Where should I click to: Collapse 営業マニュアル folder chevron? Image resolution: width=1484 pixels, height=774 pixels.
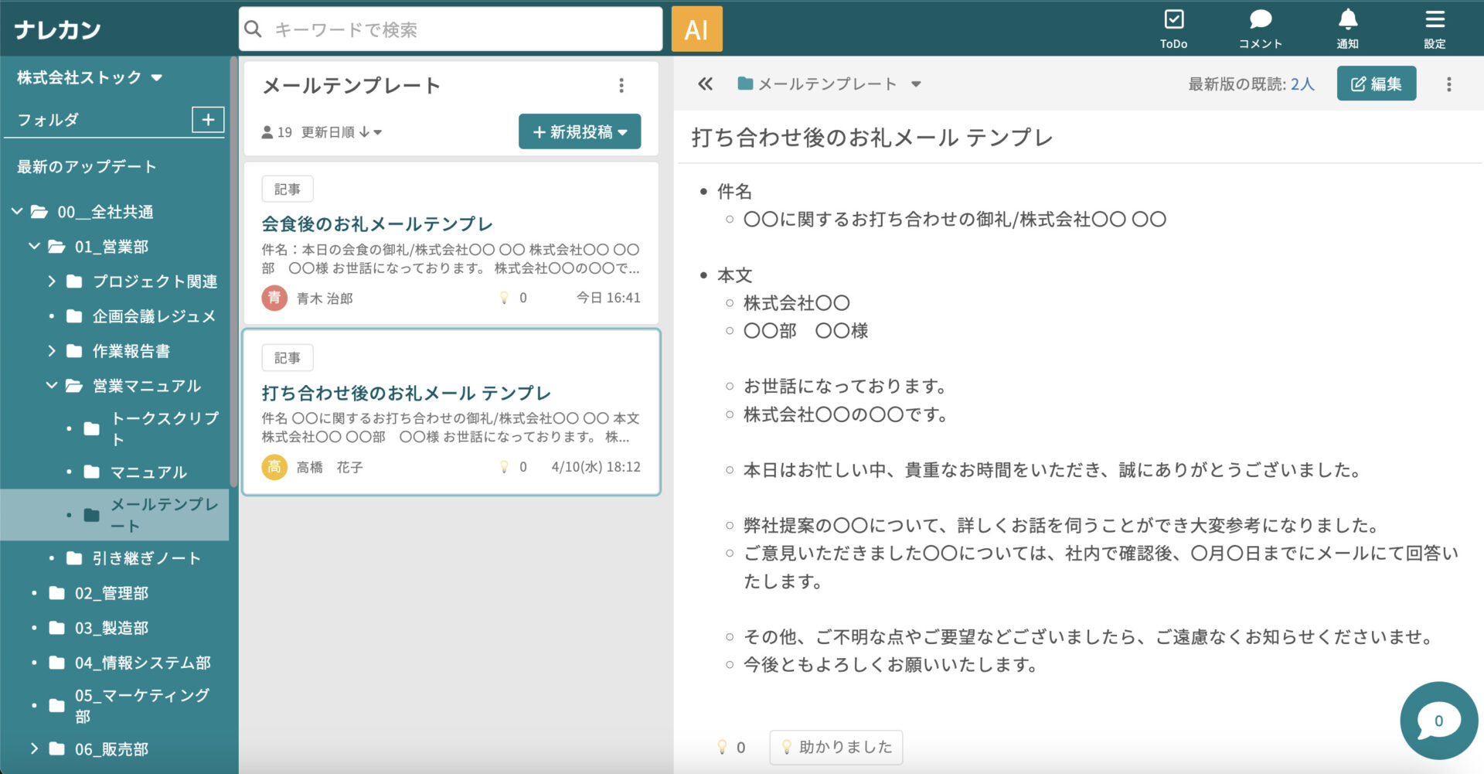pyautogui.click(x=52, y=385)
